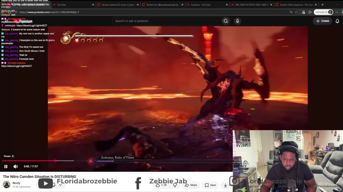The width and height of the screenshot is (343, 192).
Task: Close the Stream sanlaran22 music tab
Action: click(x=138, y=5)
